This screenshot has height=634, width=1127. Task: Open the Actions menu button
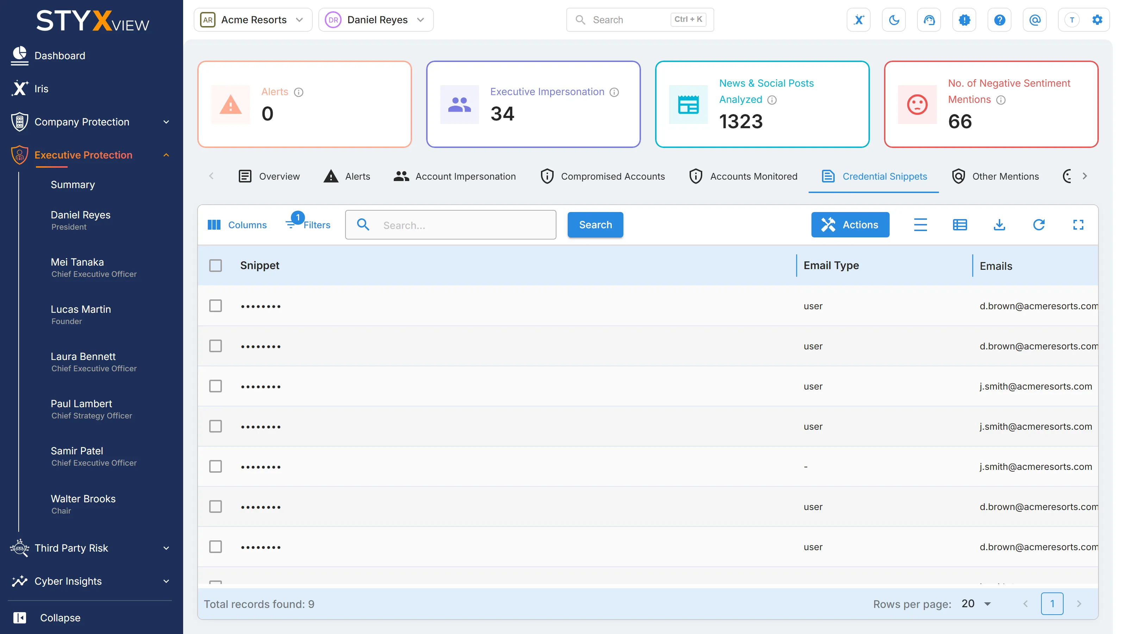850,225
